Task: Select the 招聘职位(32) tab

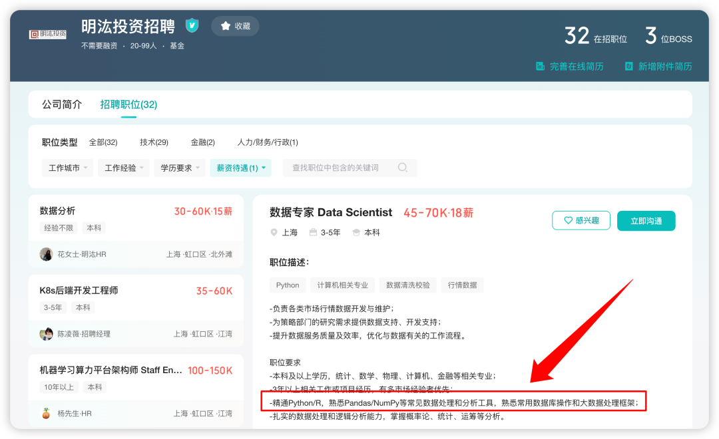Action: pos(128,104)
